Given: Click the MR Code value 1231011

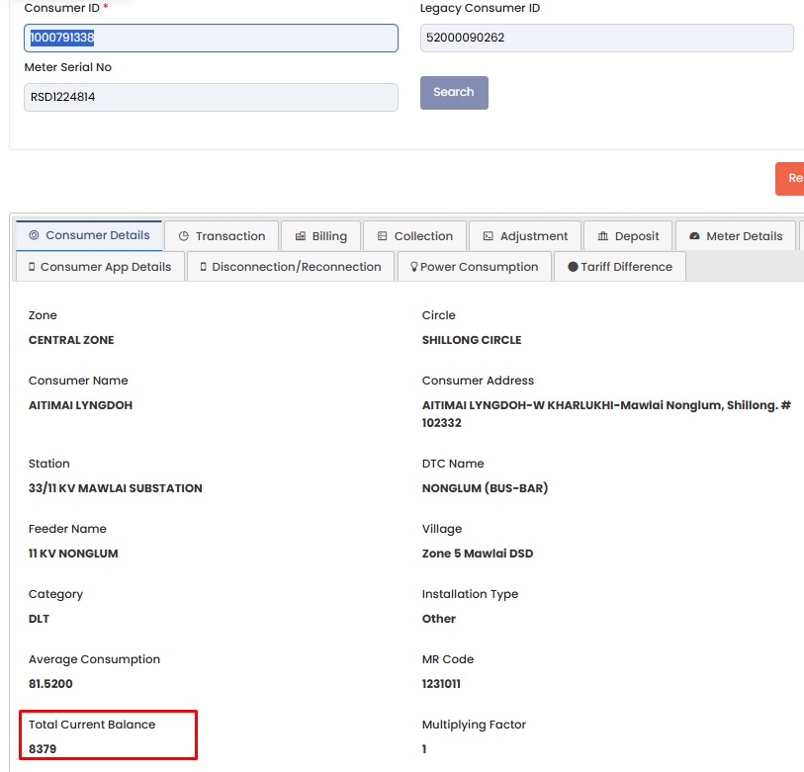Looking at the screenshot, I should coord(441,684).
